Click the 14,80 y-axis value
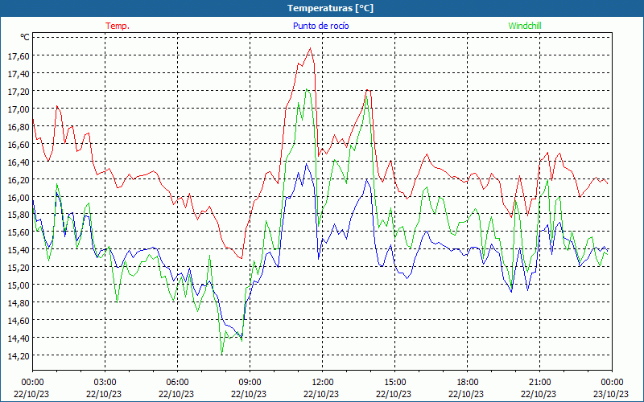 pos(19,303)
